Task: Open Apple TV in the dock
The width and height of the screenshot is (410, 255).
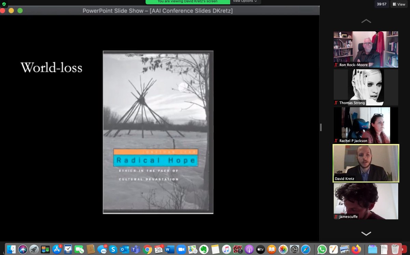Action: (x=260, y=249)
